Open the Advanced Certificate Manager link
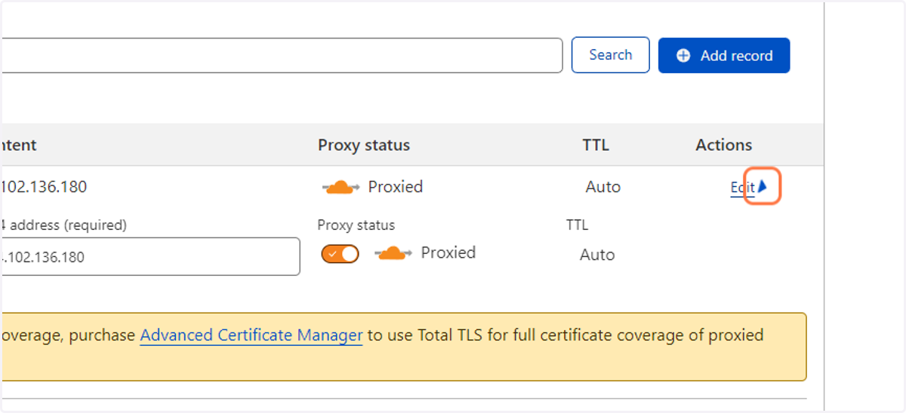Screen dimensions: 906x413 [251, 335]
